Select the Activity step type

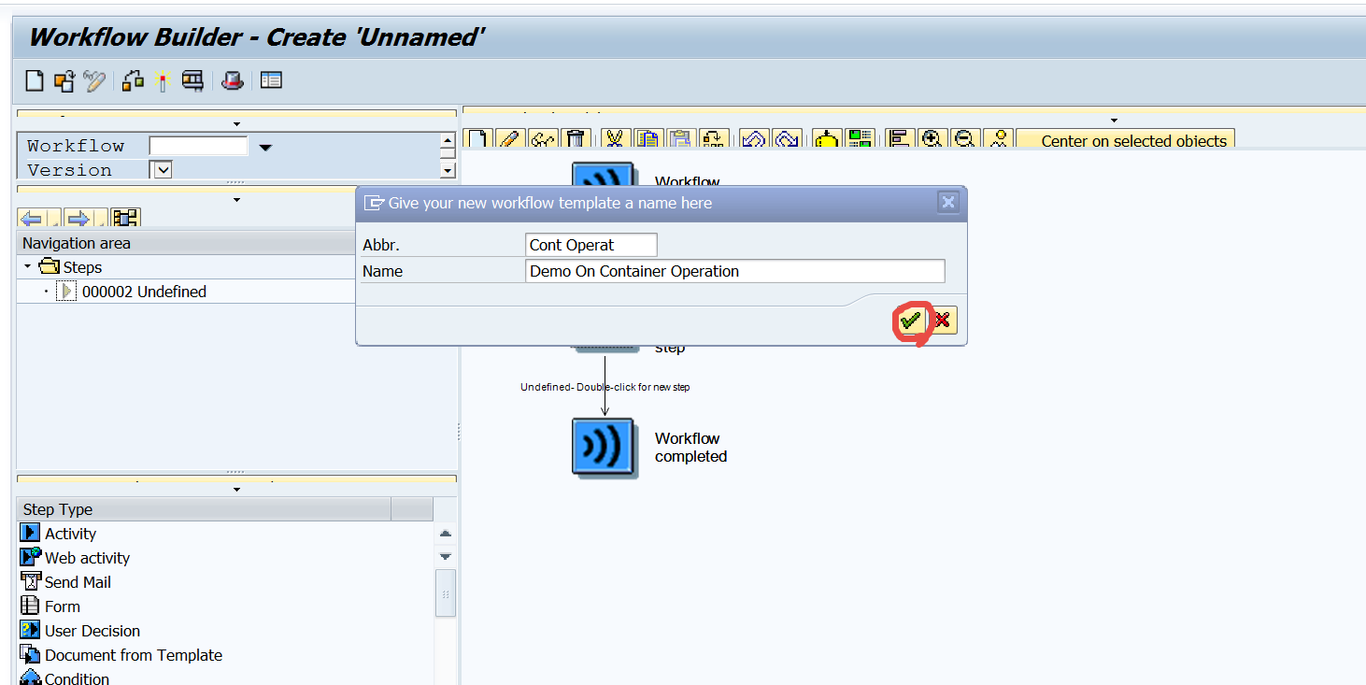tap(69, 533)
